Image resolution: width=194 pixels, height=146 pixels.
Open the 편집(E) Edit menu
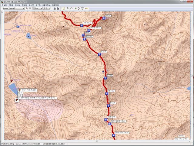11,5
